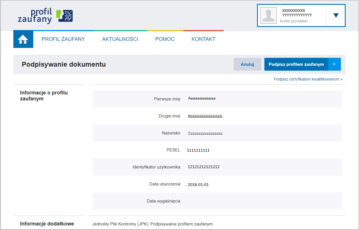Select the PESEL value 1111111111

198,150
